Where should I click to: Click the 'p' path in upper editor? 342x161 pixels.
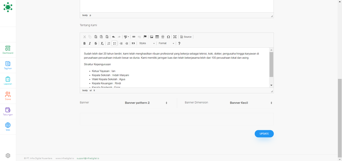click(x=90, y=15)
